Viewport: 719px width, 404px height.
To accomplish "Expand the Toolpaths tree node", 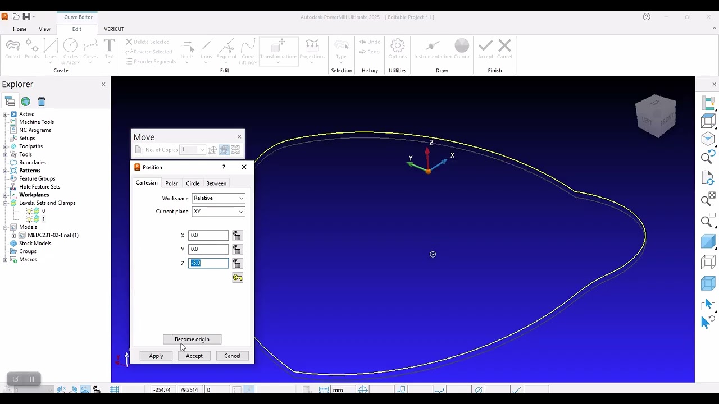I will pyautogui.click(x=6, y=146).
